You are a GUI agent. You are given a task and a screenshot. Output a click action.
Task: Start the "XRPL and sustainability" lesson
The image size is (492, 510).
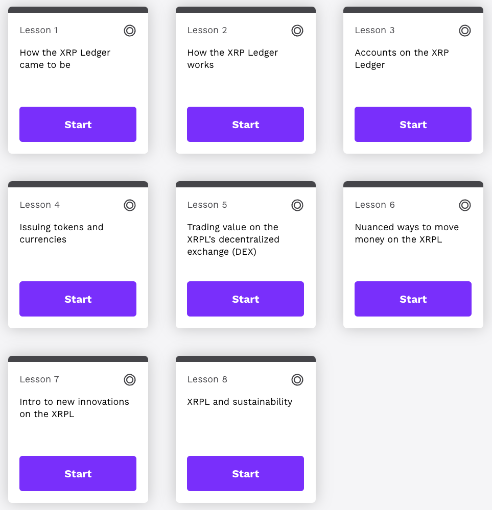point(245,473)
